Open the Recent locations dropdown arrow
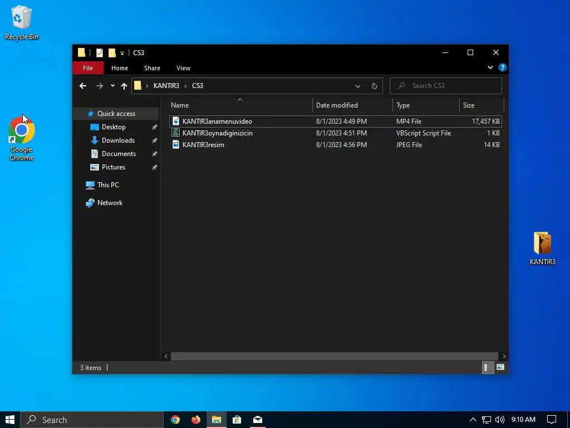Viewport: 570px width, 428px height. tap(112, 86)
